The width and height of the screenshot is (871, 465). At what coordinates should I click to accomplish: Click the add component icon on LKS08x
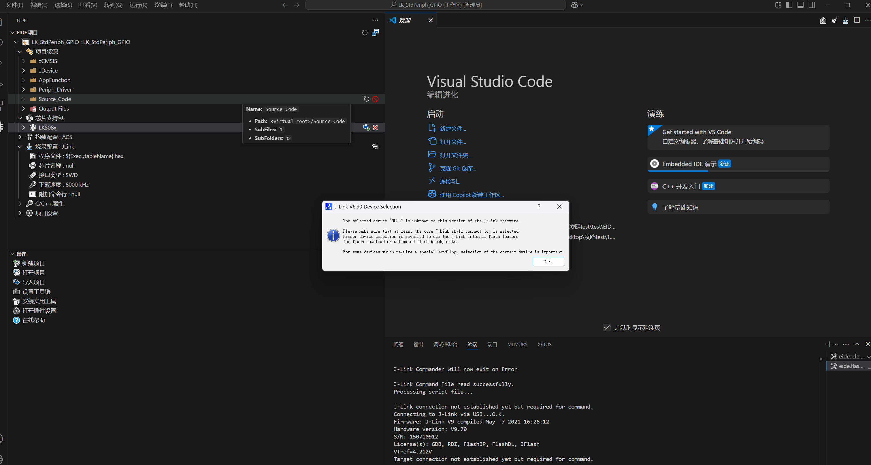click(x=366, y=127)
